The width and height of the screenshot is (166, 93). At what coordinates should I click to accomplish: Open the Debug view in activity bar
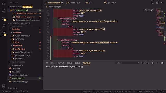tap(3, 4)
